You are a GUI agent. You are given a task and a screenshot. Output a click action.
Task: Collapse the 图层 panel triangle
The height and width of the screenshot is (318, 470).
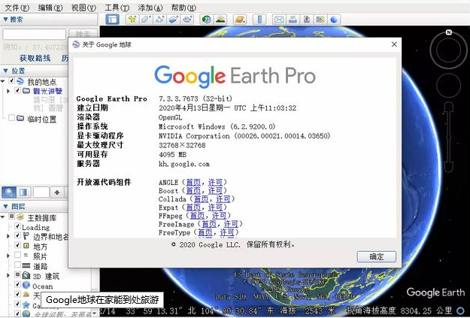pos(5,206)
